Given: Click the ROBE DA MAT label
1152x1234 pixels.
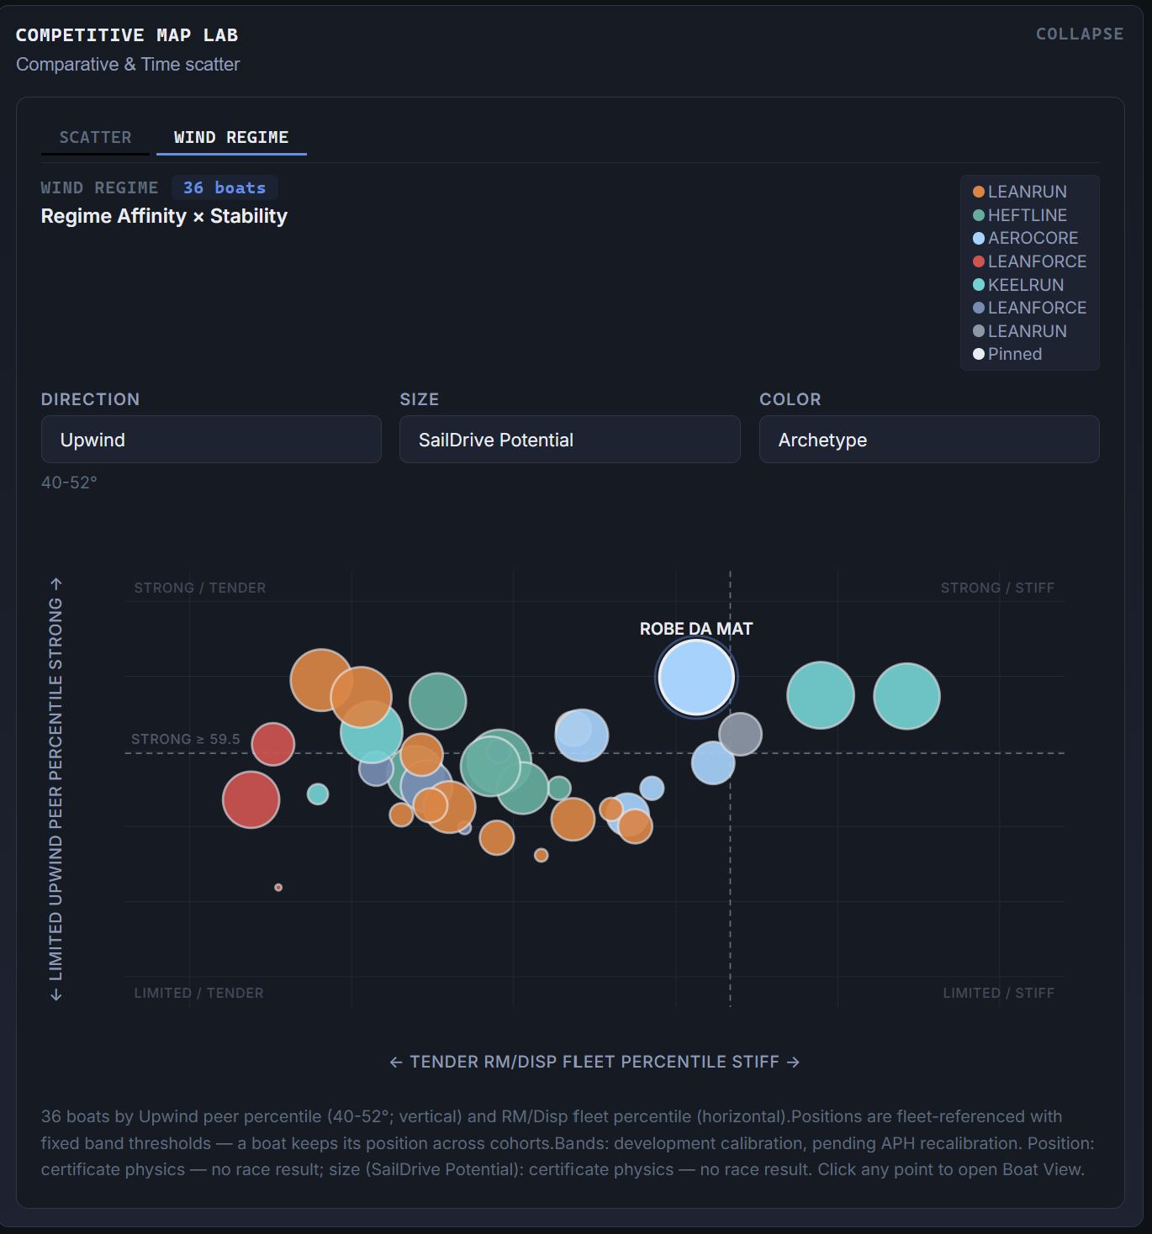Looking at the screenshot, I should (696, 629).
